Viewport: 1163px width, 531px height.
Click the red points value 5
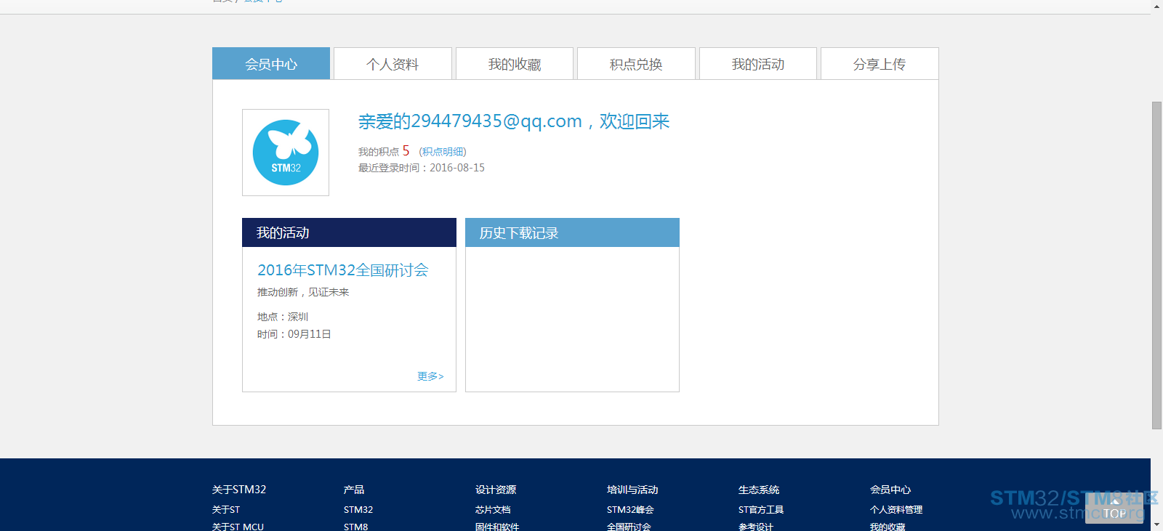406,150
